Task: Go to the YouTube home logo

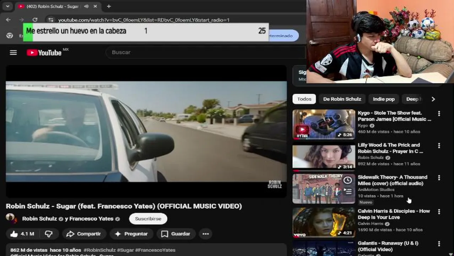Action: [44, 53]
